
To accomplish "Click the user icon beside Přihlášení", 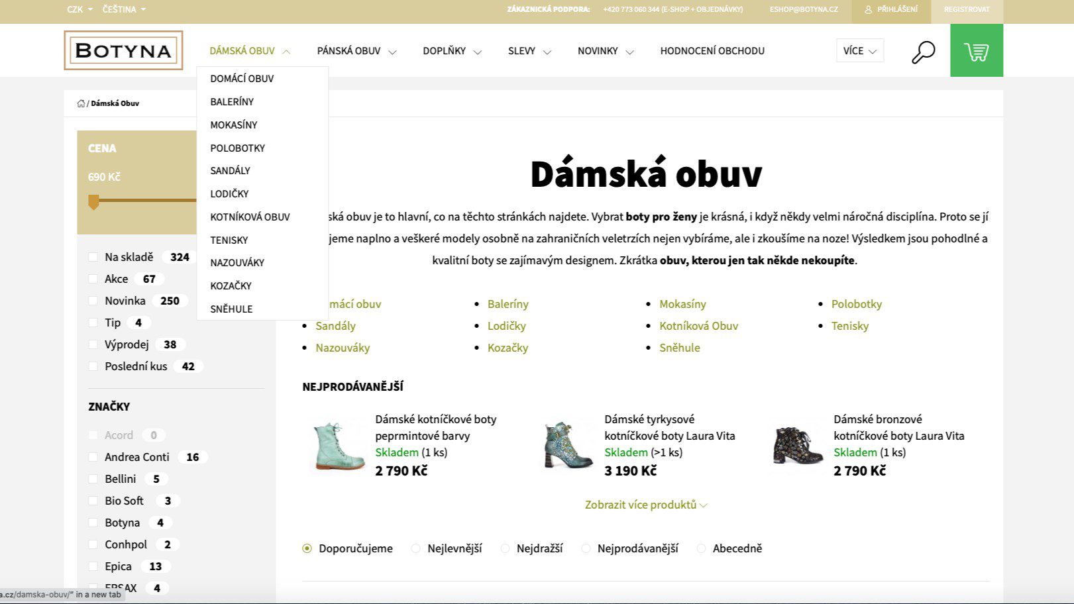I will [868, 10].
